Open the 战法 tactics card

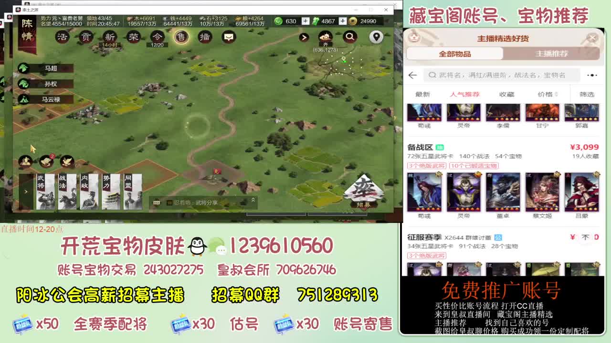[67, 192]
